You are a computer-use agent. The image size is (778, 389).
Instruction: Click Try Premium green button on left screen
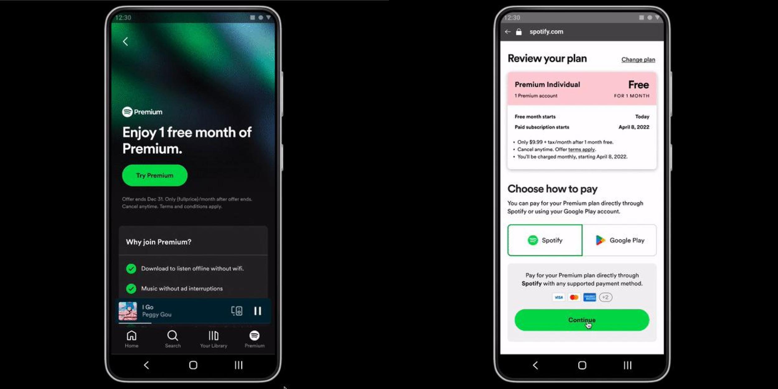tap(155, 175)
